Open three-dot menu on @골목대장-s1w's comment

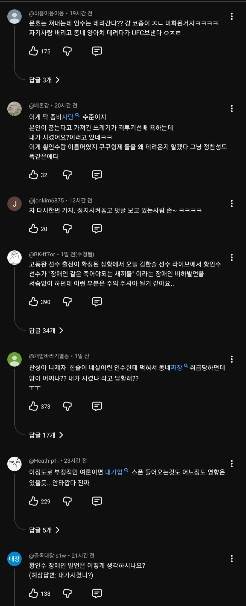(x=232, y=559)
